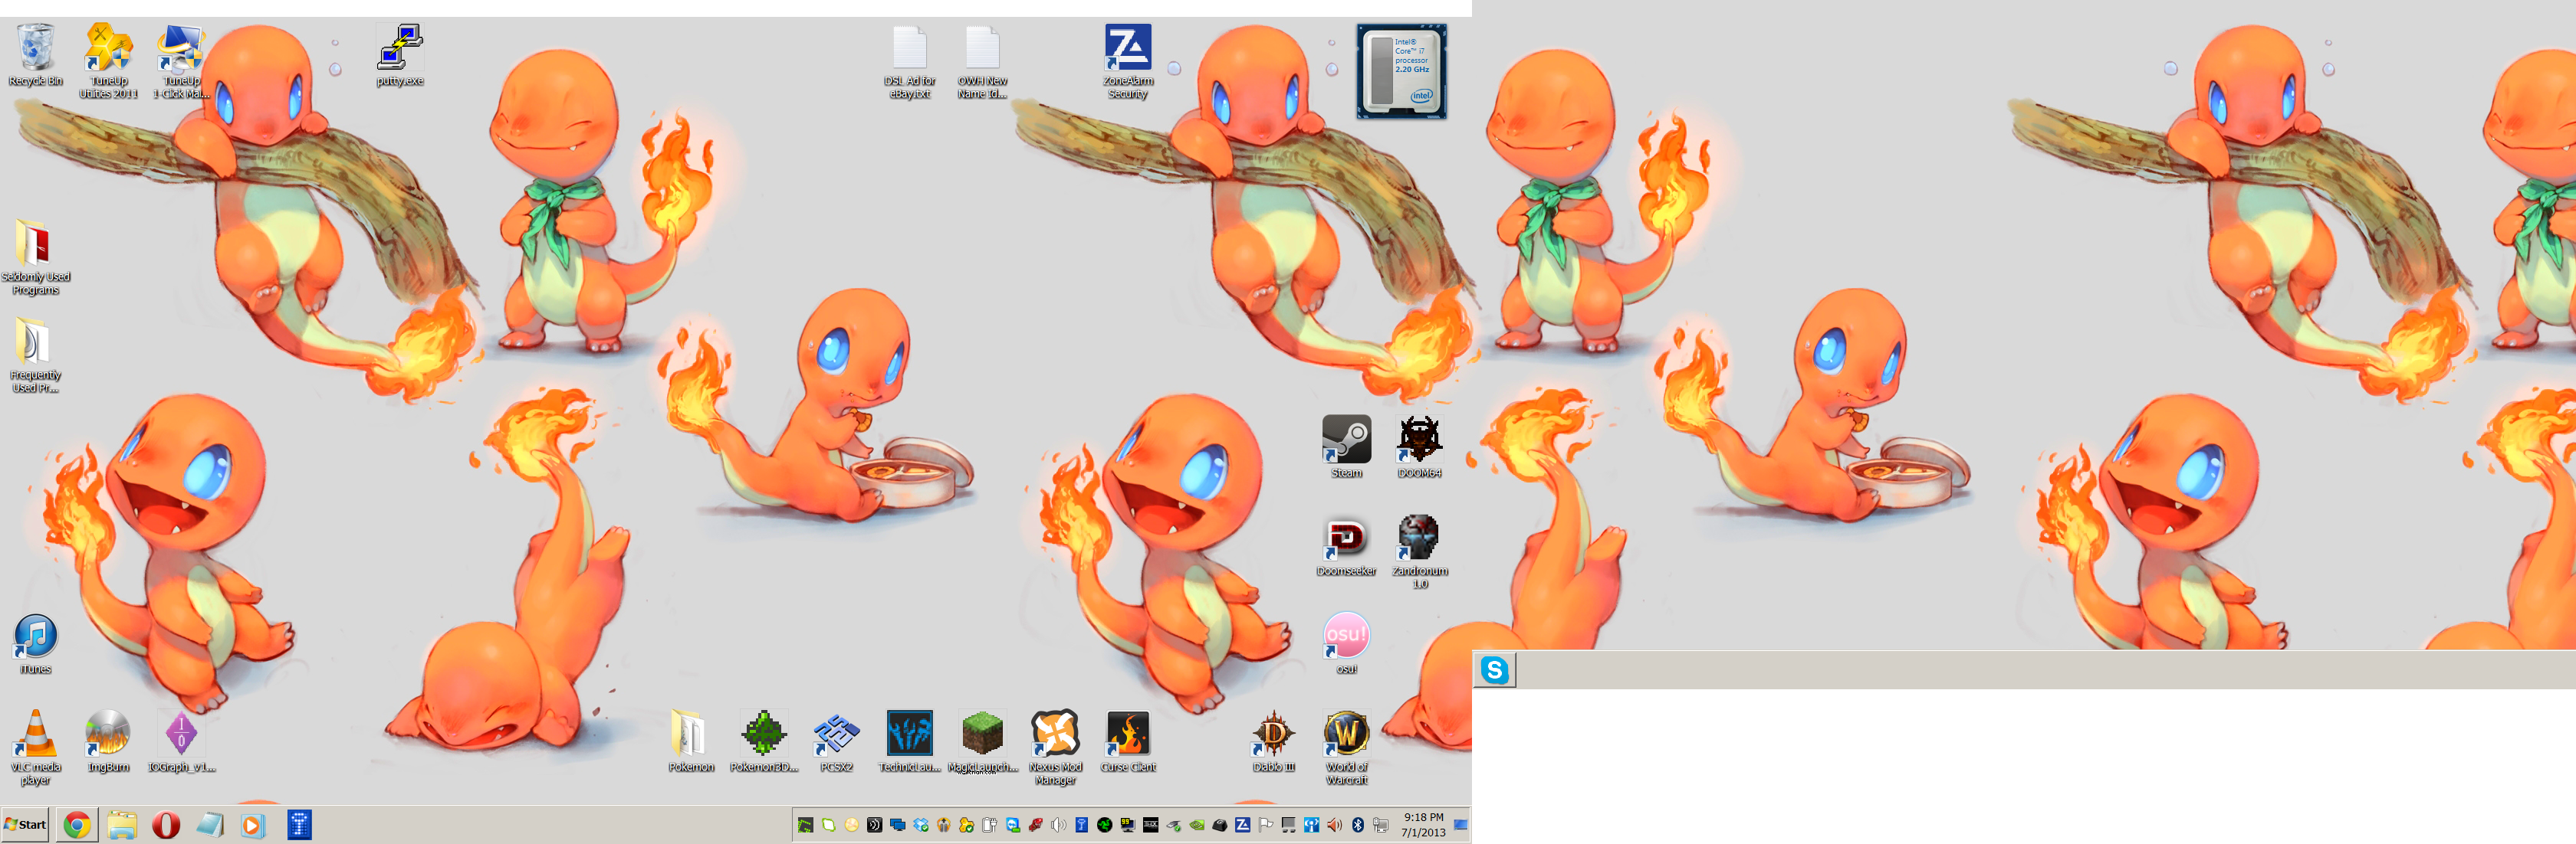Select the Frequently Used Programs folder
The width and height of the screenshot is (2576, 844).
click(x=34, y=344)
